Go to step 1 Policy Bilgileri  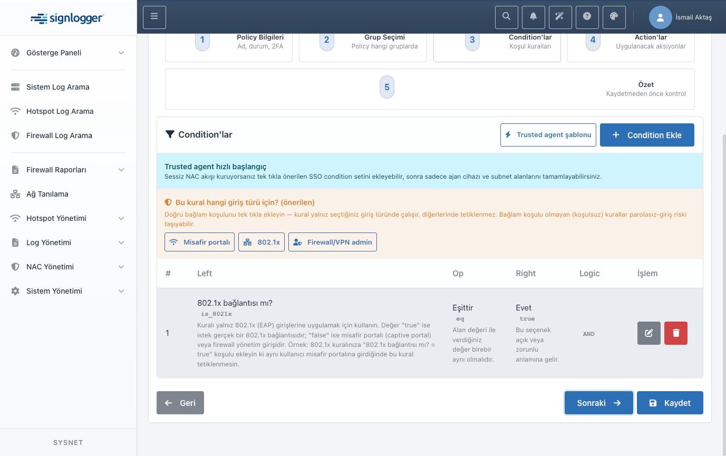pos(229,47)
